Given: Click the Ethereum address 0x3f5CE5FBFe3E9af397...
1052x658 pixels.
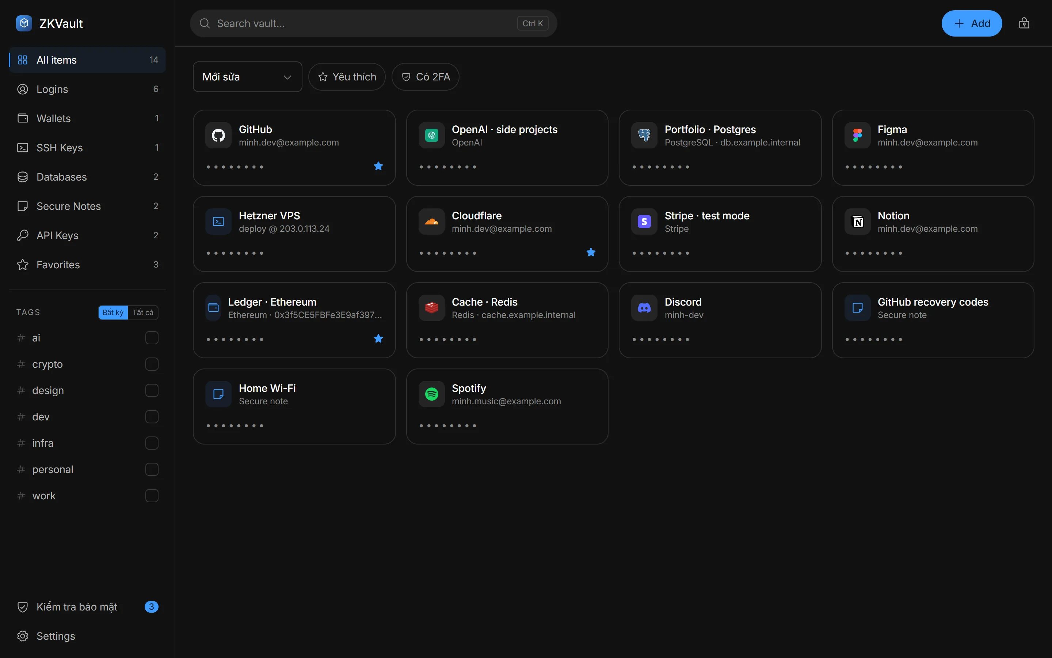Looking at the screenshot, I should (328, 315).
